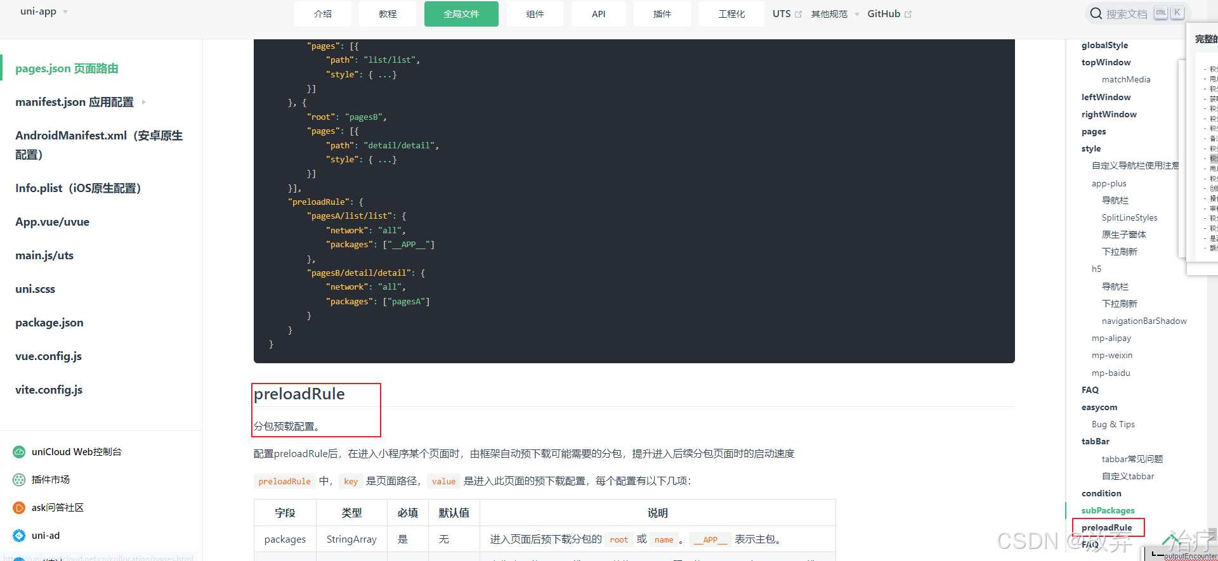
Task: Open the 工程化 tab
Action: click(731, 14)
